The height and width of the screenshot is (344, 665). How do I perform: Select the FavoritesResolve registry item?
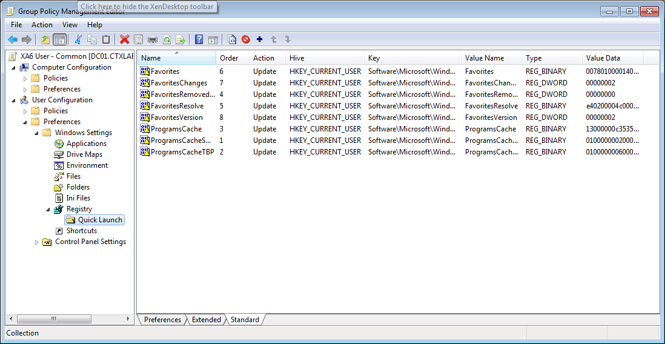pos(177,105)
